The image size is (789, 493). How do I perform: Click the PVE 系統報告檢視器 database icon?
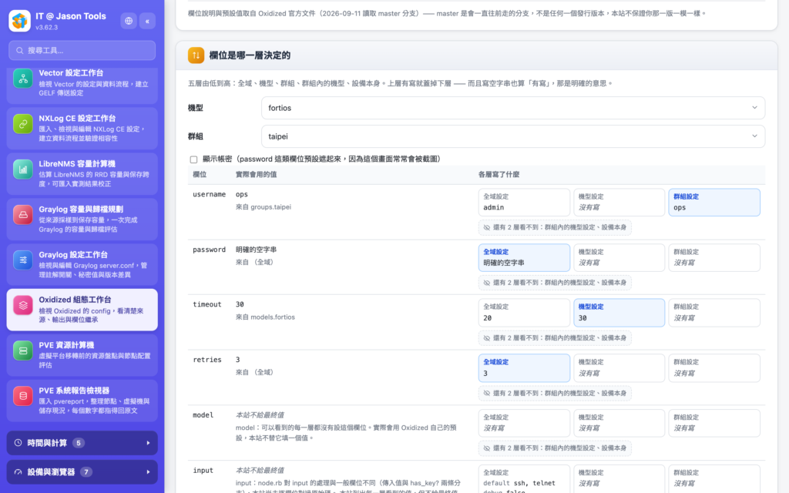(x=23, y=396)
